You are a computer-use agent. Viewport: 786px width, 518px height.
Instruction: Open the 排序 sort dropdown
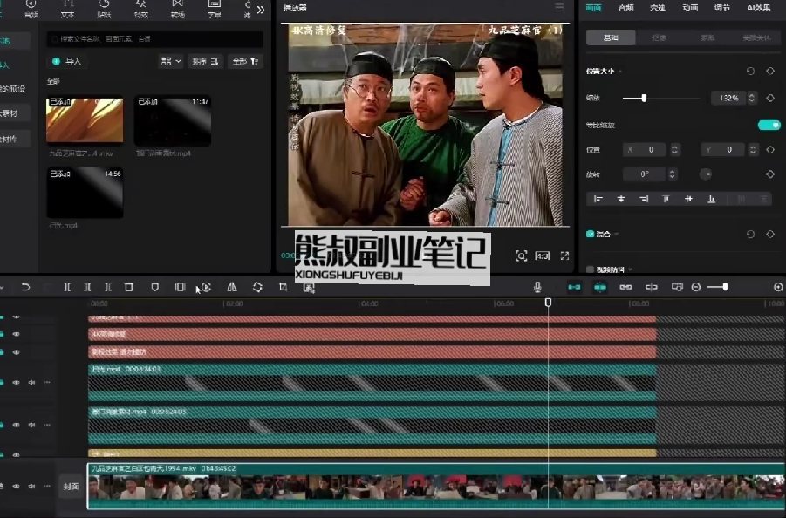point(205,61)
